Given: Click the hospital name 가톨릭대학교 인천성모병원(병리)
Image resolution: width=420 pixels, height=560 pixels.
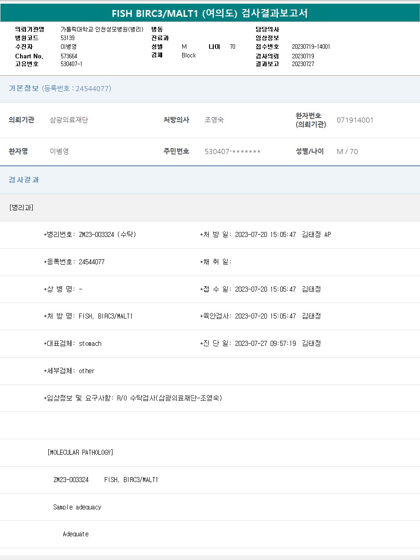Looking at the screenshot, I should point(102,29).
